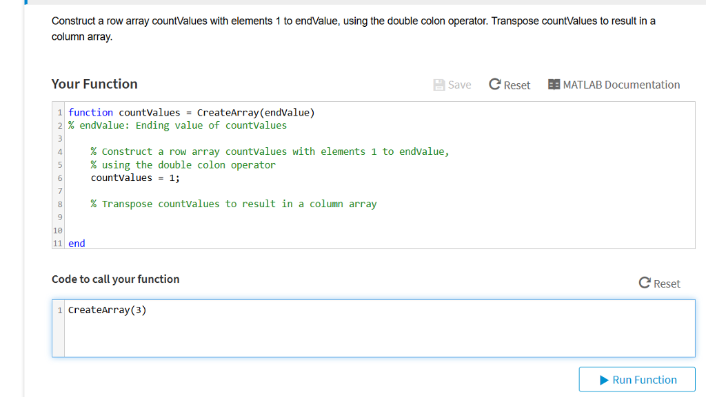The image size is (706, 397).
Task: Click the MATLAB Documentation book icon
Action: pyautogui.click(x=553, y=85)
